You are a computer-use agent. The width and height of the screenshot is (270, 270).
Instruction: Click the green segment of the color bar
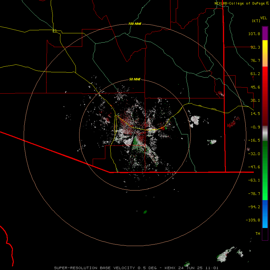point(265,170)
